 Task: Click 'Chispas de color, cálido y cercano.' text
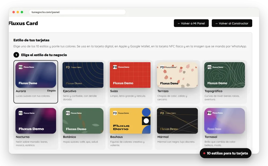click(172, 98)
